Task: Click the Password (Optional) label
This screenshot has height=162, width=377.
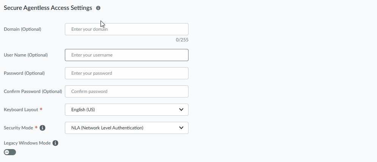Action: pyautogui.click(x=24, y=73)
